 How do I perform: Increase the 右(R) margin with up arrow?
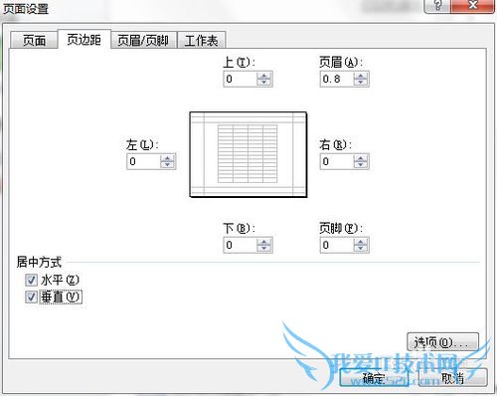coord(361,158)
